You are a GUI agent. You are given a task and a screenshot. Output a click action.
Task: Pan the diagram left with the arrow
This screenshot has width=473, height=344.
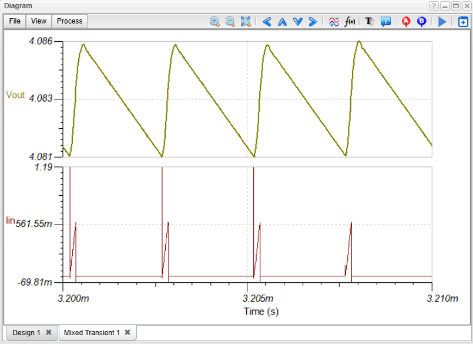pyautogui.click(x=267, y=21)
